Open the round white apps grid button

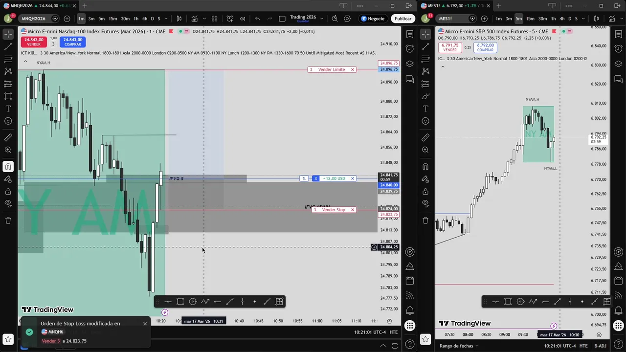coord(410,326)
